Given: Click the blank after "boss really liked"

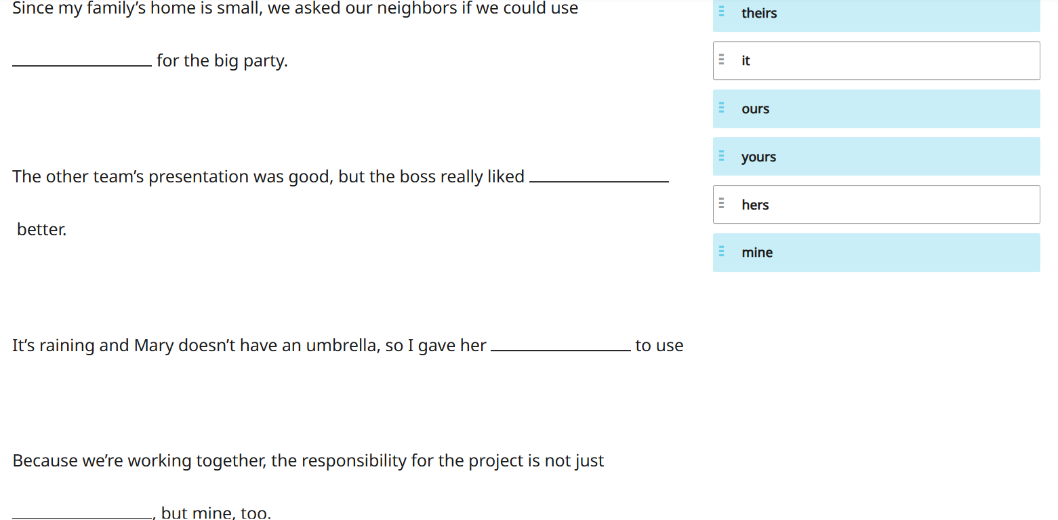Looking at the screenshot, I should [598, 176].
